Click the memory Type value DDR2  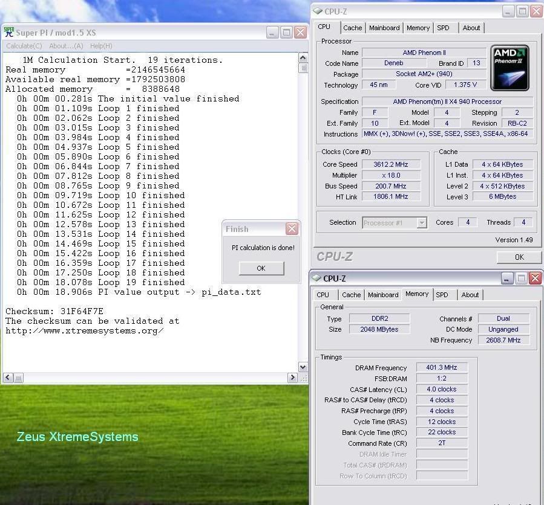click(379, 318)
